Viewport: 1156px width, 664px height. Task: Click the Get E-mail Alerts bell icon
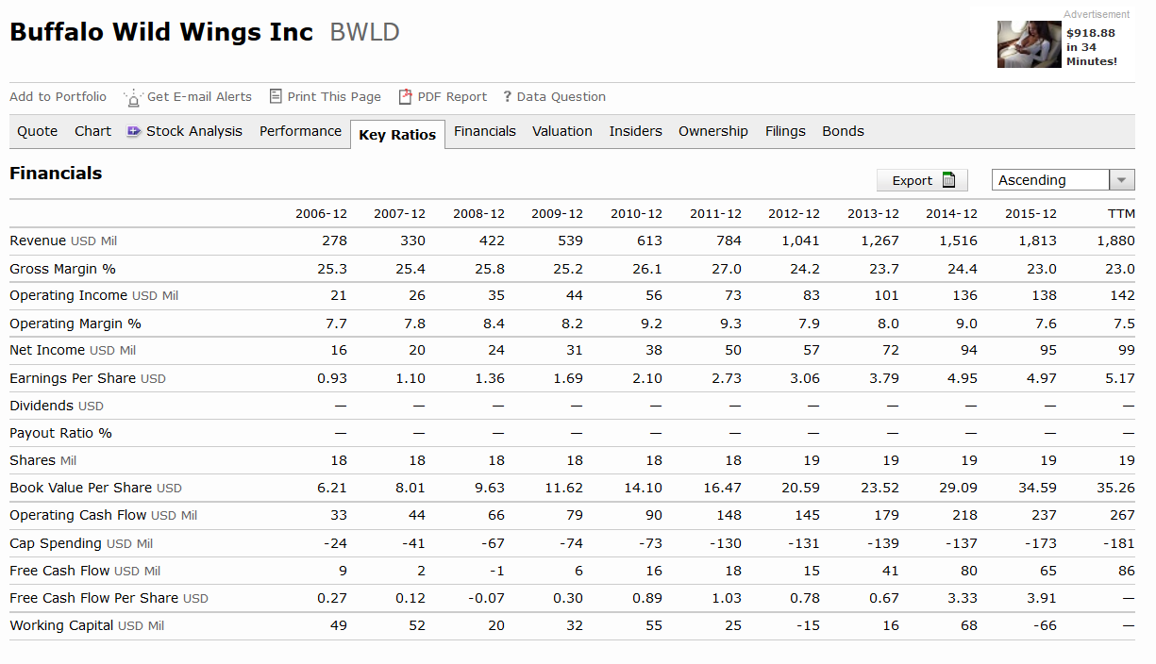coord(134,97)
